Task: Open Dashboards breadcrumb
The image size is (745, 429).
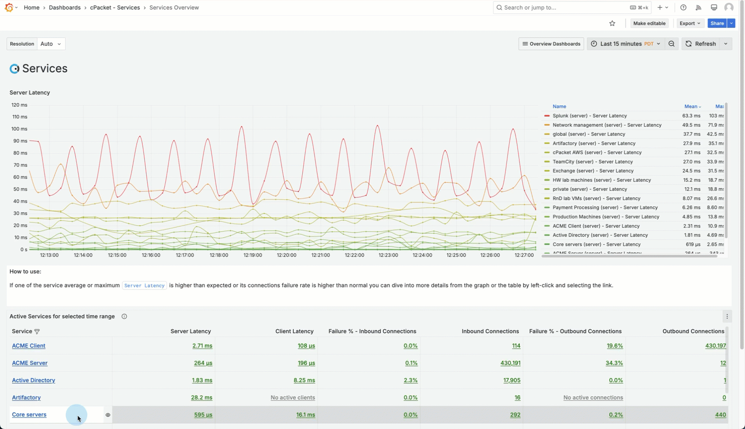Action: click(65, 7)
